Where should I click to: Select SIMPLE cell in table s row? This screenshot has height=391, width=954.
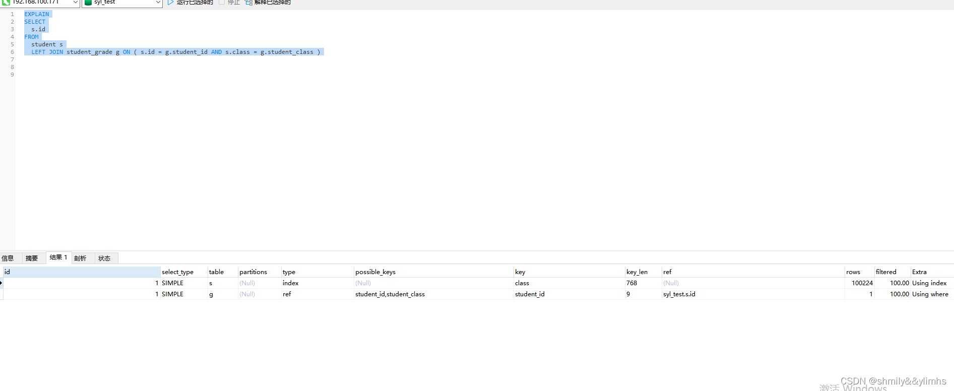[x=184, y=283]
